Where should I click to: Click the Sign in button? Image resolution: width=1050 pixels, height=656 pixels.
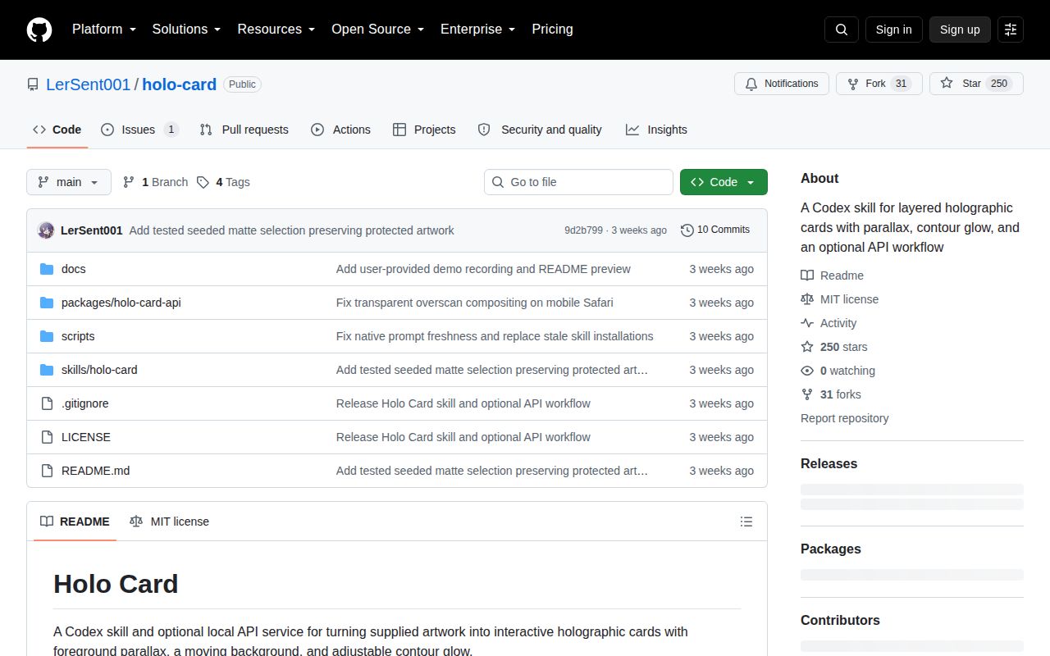point(893,30)
